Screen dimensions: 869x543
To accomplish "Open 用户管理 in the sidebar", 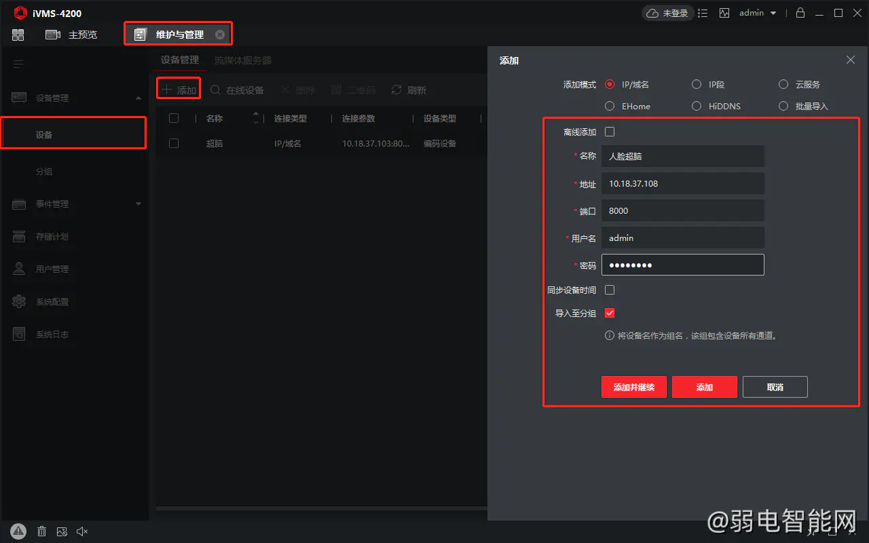I will (52, 269).
